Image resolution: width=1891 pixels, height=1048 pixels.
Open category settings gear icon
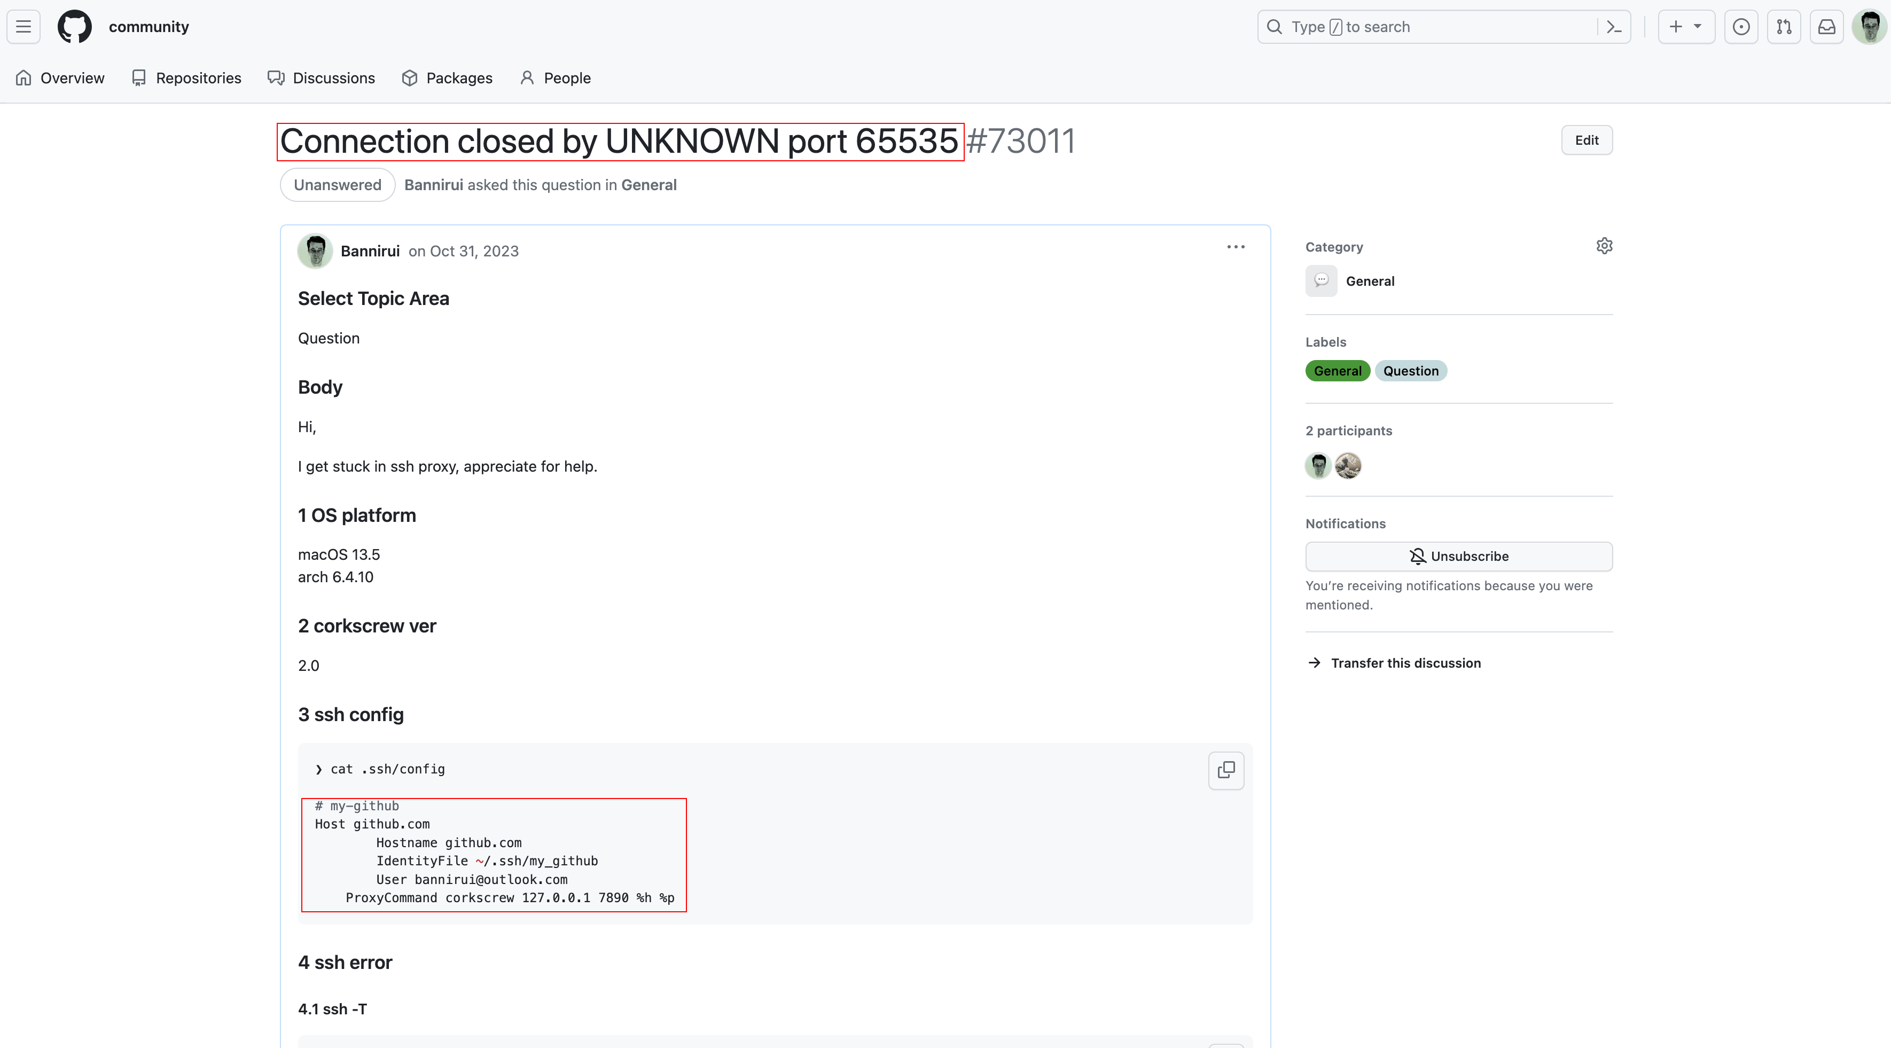1604,246
